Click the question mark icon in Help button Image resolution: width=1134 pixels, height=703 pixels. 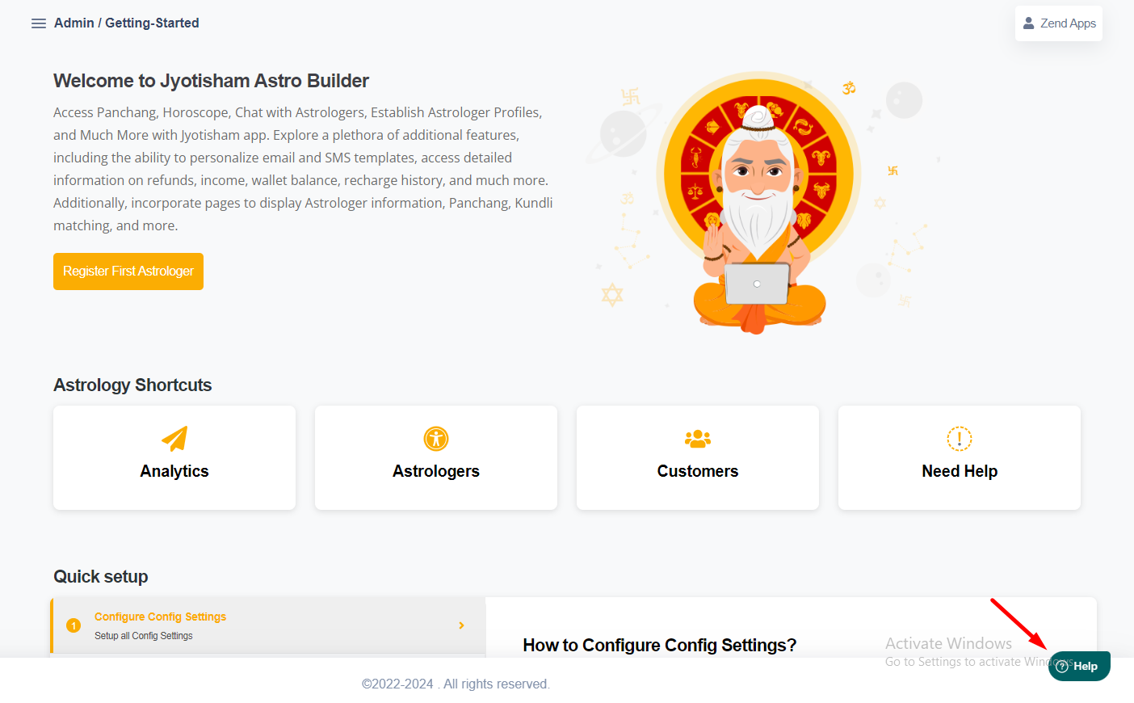click(x=1062, y=667)
